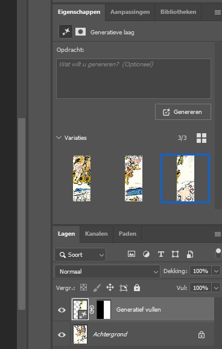Viewport: 222px width, 349px height.
Task: Lock all with padlock icon
Action: [x=137, y=288]
